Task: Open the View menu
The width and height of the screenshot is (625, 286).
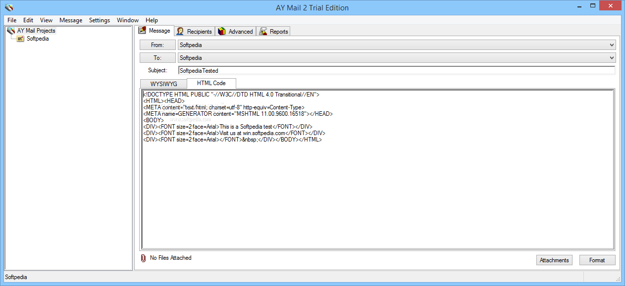Action: tap(46, 20)
